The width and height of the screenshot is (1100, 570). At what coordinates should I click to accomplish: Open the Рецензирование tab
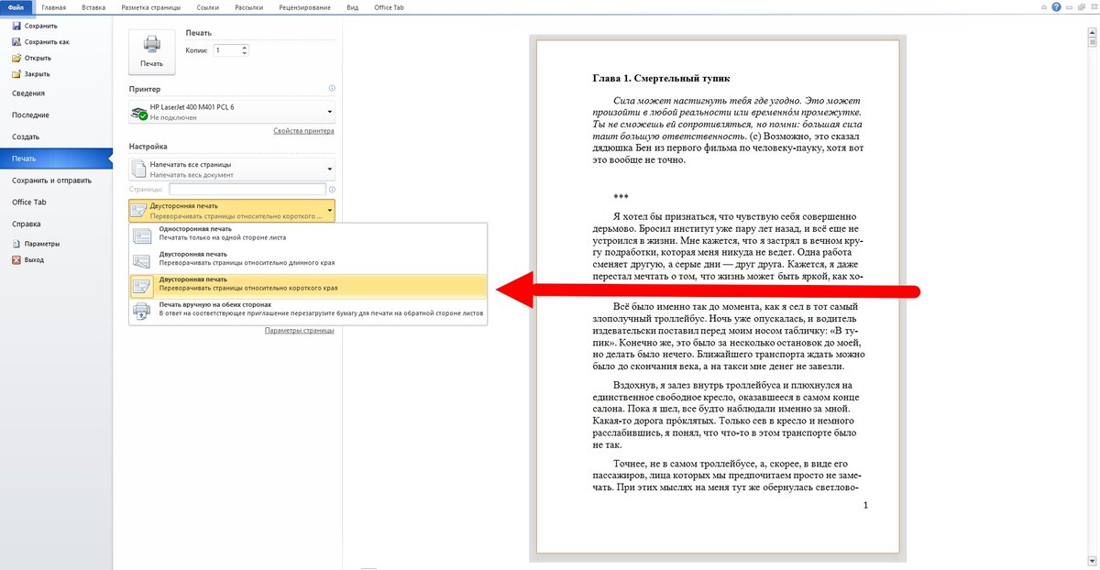306,6
